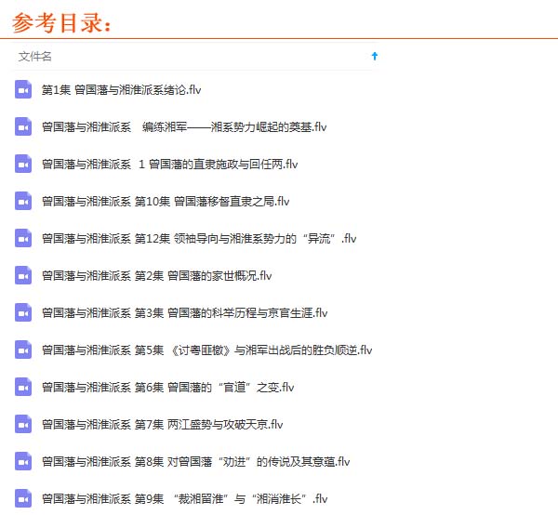This screenshot has width=558, height=515.
Task: Select 第6集 曾国藩的"官道"之变.flv
Action: point(167,388)
